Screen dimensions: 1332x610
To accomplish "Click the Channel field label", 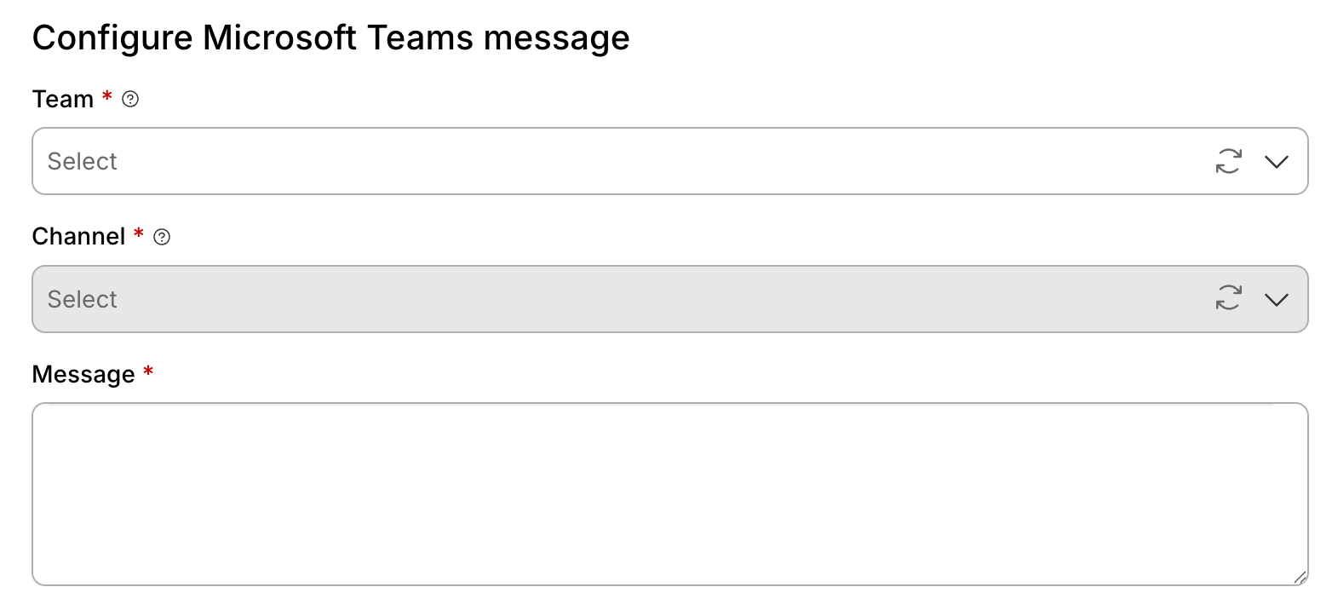I will point(78,237).
